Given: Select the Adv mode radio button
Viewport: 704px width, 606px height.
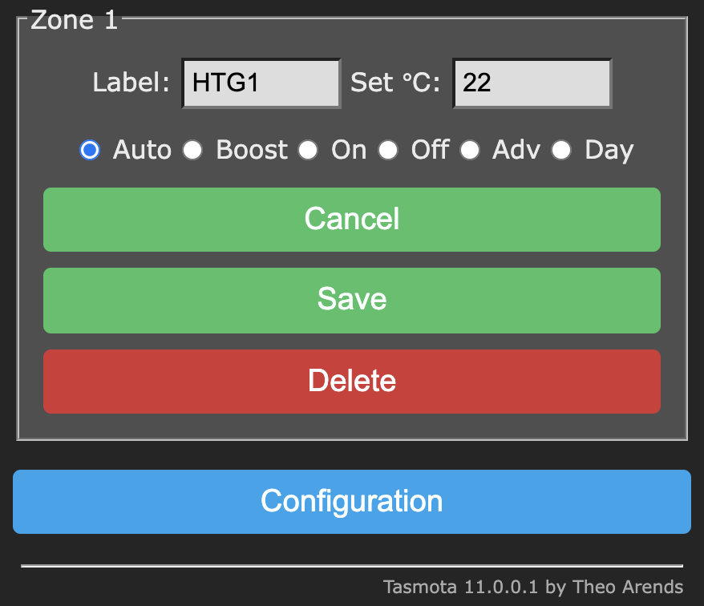Looking at the screenshot, I should click(x=470, y=150).
